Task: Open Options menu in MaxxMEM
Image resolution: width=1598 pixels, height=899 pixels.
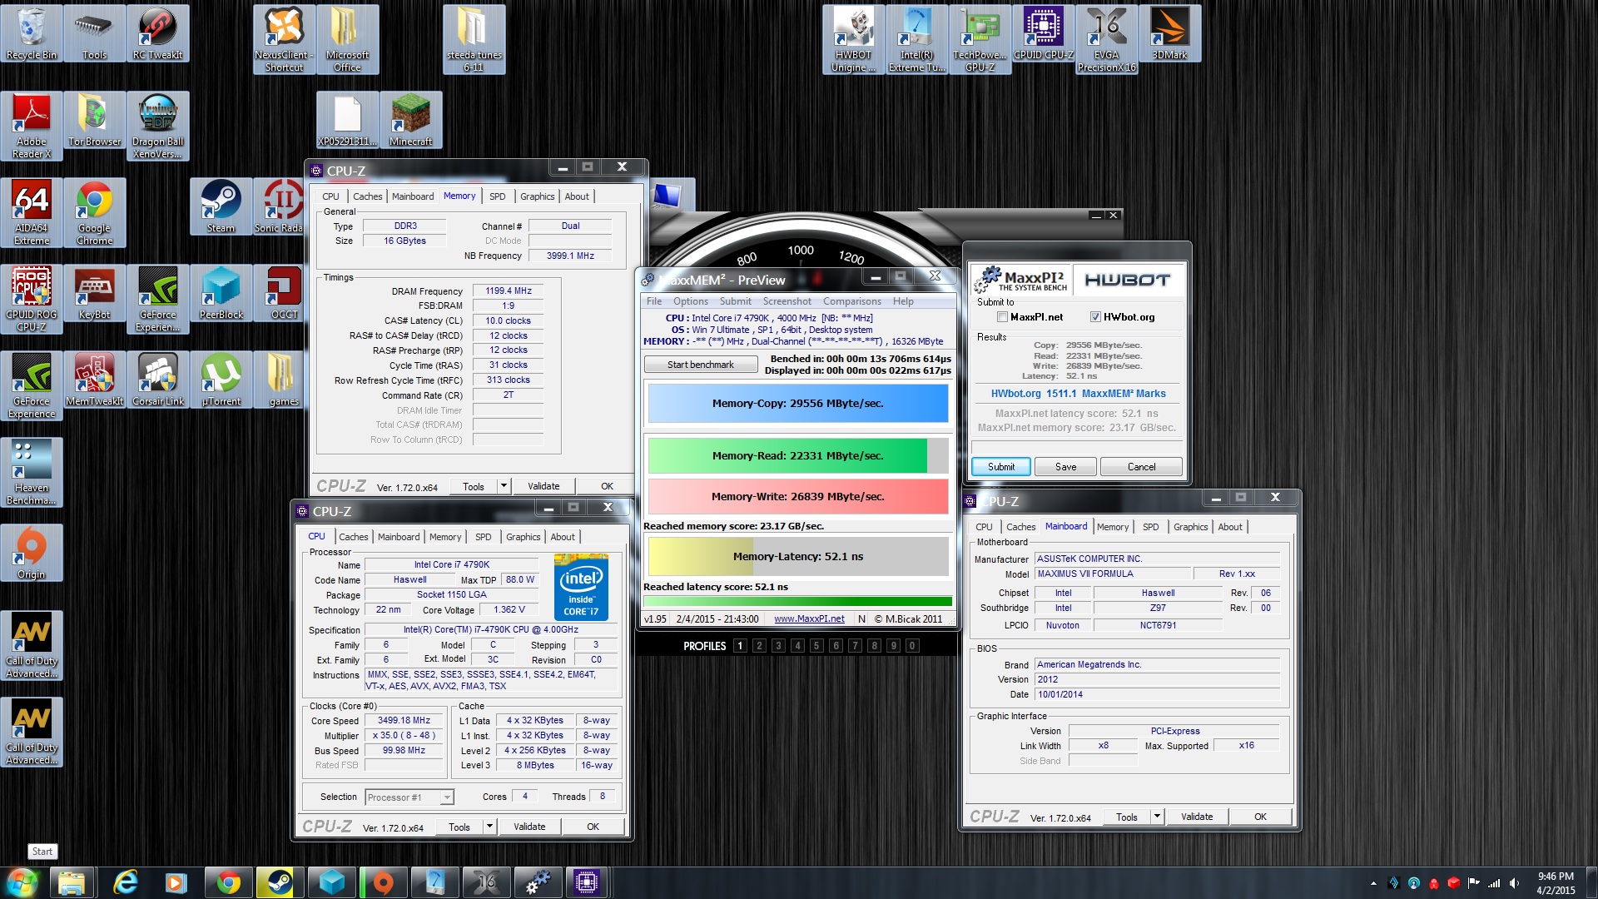Action: (x=691, y=301)
